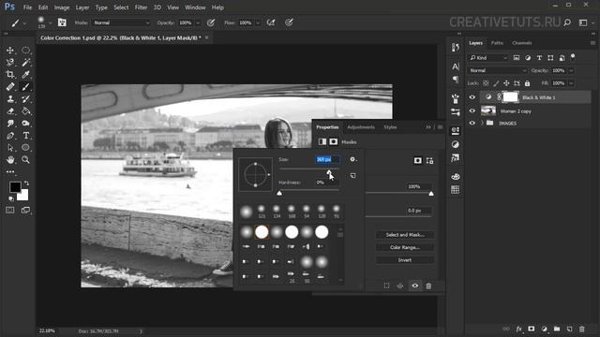Hide the Woman 2 copy layer
The image size is (600, 337).
pyautogui.click(x=472, y=111)
